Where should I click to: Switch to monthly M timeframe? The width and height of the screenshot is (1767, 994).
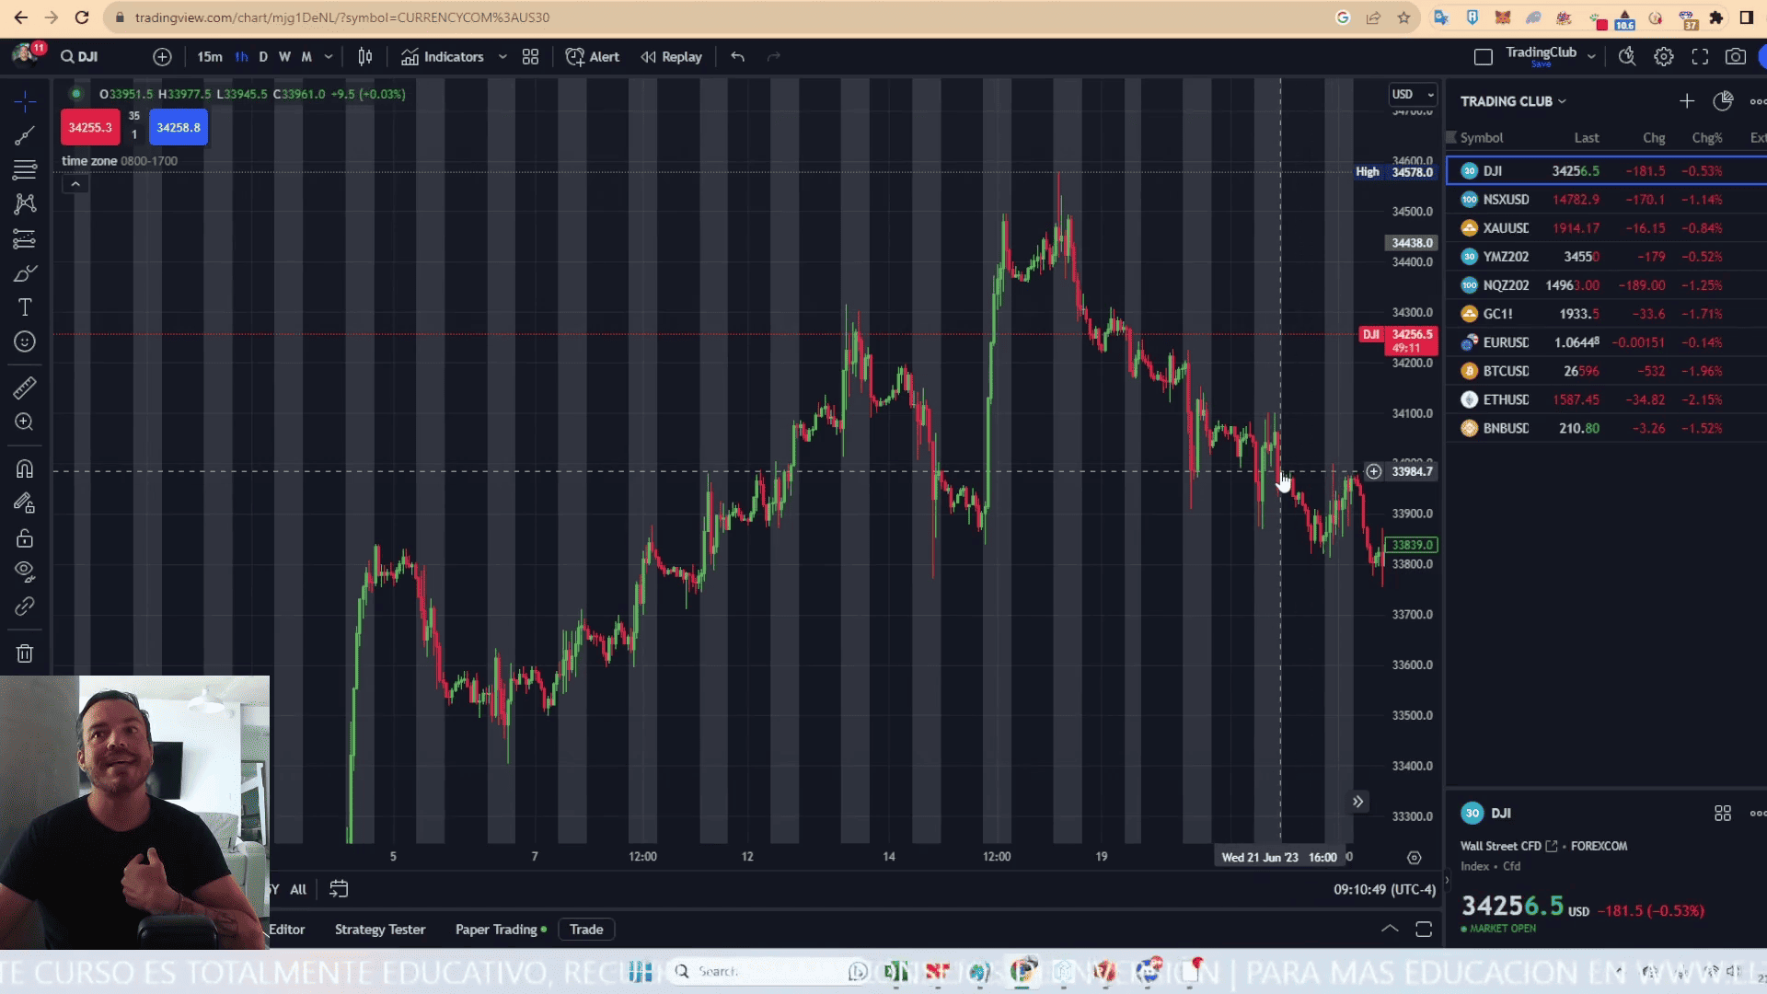[306, 57]
